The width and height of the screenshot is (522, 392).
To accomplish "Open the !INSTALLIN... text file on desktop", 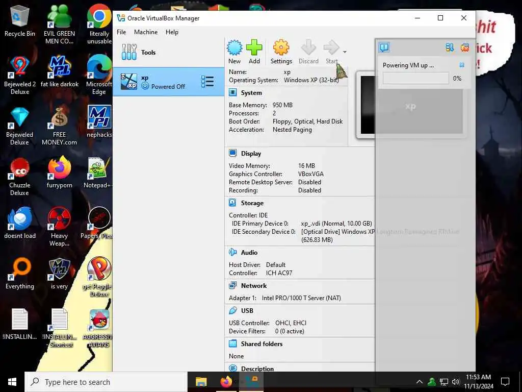I will [20, 324].
